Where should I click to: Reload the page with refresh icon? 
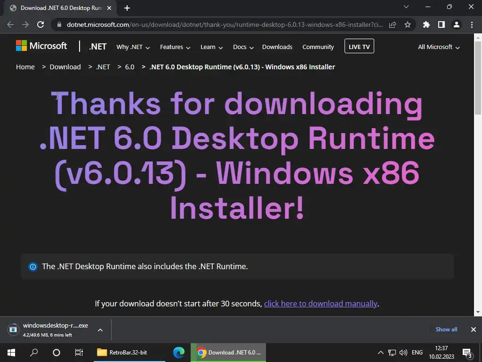[40, 25]
